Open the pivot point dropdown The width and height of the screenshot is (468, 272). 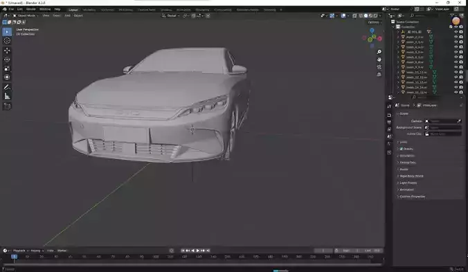186,15
